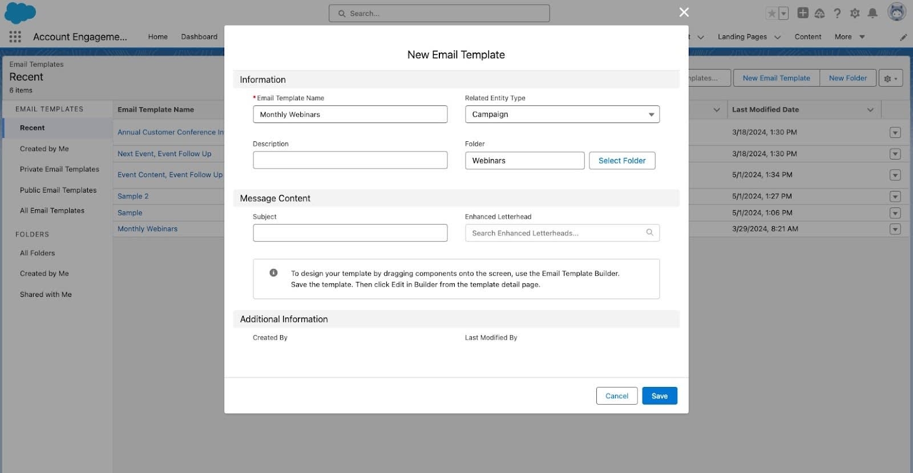
Task: Open row actions for 5/1/2024, 1:06 PM row
Action: coord(895,213)
